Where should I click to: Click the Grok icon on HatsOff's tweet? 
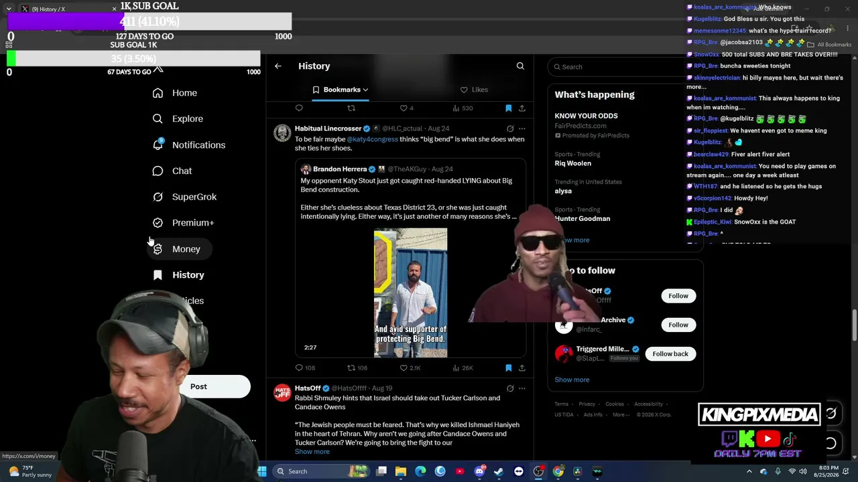point(510,388)
